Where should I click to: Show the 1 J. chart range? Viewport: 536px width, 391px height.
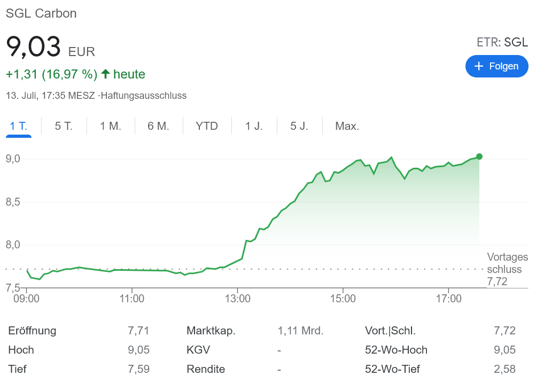[x=254, y=126]
